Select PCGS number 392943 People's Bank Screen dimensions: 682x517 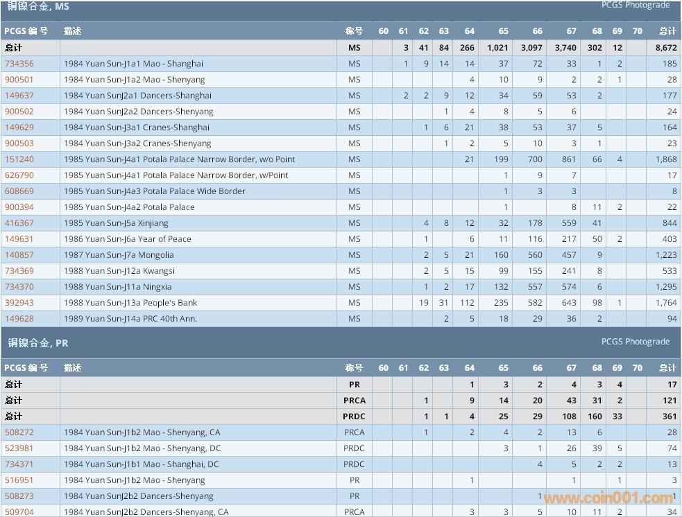click(19, 303)
